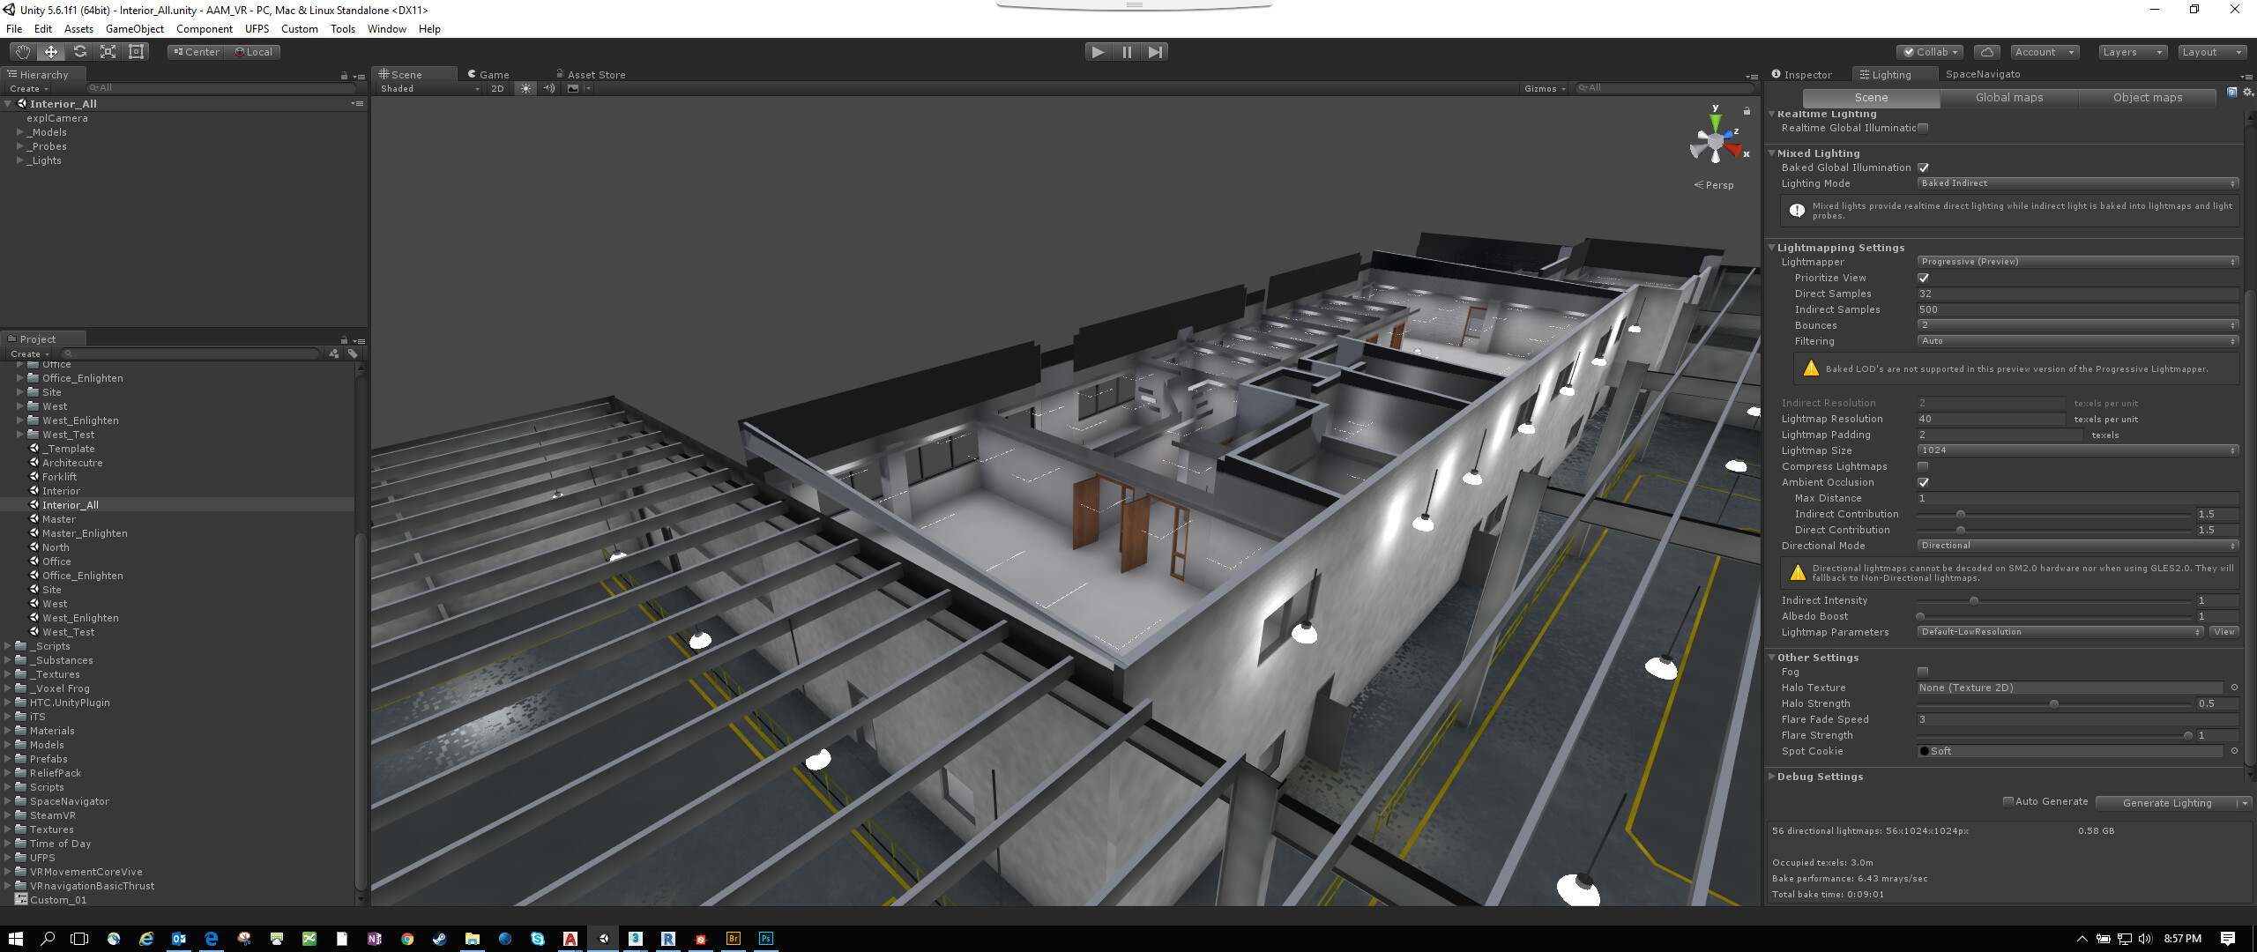Image resolution: width=2257 pixels, height=952 pixels.
Task: Expand the _Lights hierarchy item
Action: coord(19,160)
